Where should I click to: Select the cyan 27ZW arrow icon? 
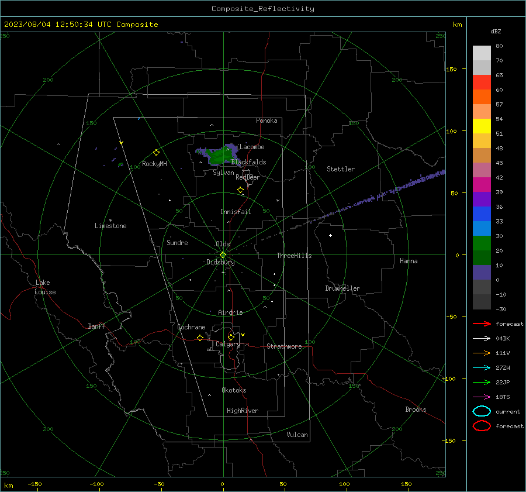(x=482, y=368)
